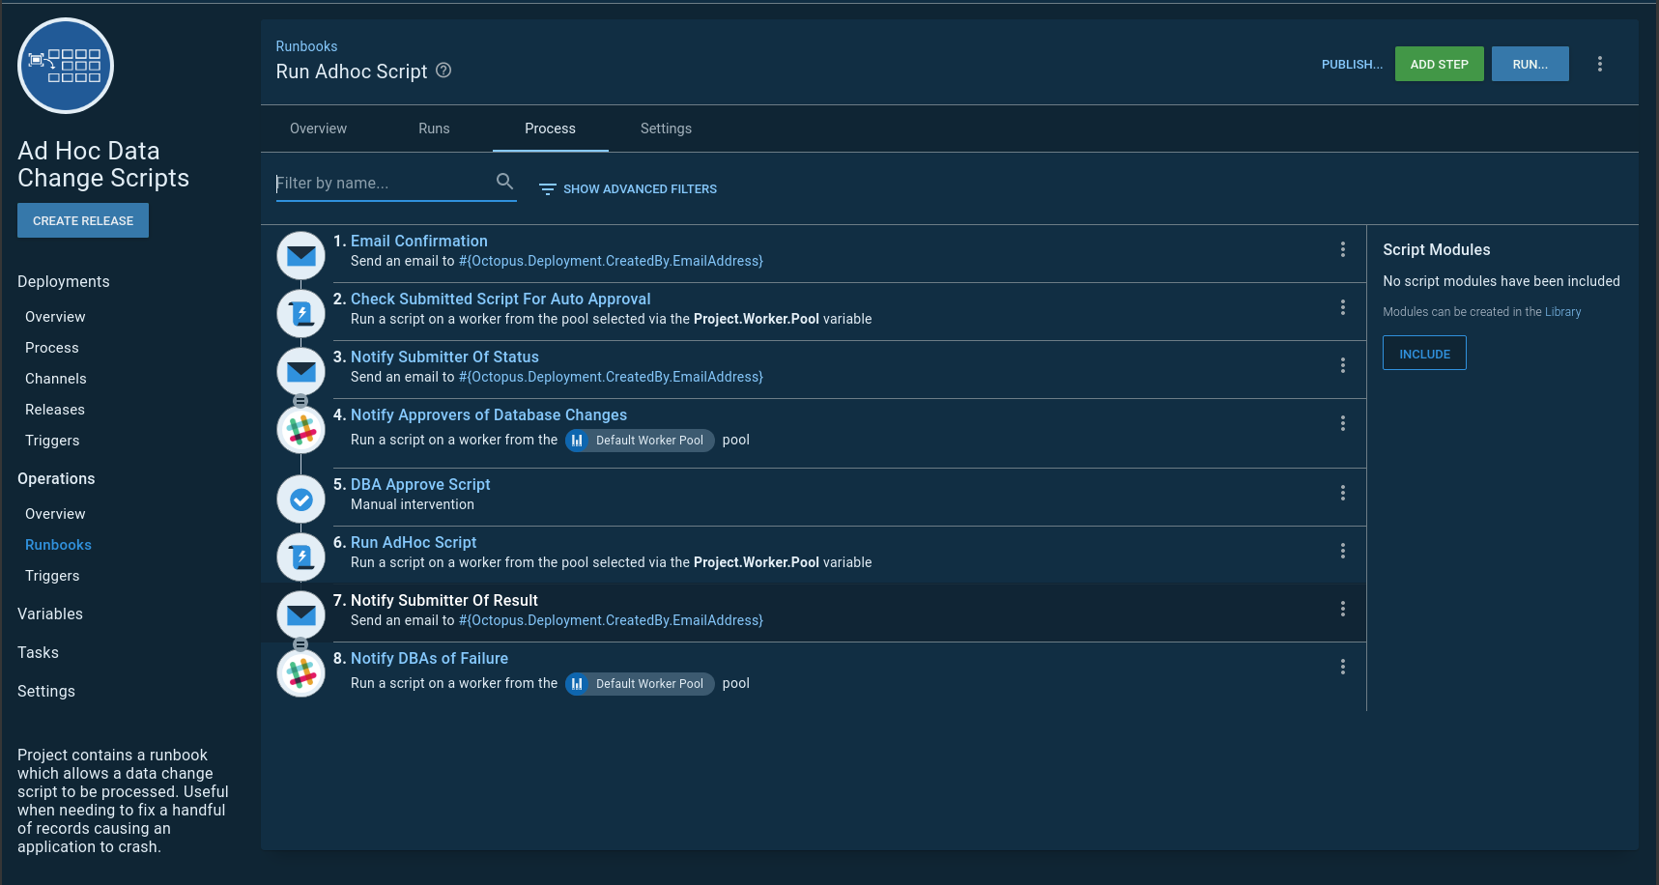Open the Library link under Script Modules
The height and width of the screenshot is (885, 1659).
click(1563, 311)
